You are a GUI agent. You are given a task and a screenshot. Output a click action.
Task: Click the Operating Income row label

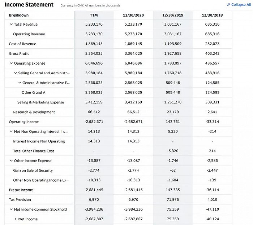click(24, 122)
